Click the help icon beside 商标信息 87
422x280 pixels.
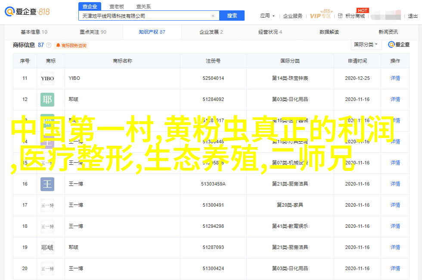[49, 45]
